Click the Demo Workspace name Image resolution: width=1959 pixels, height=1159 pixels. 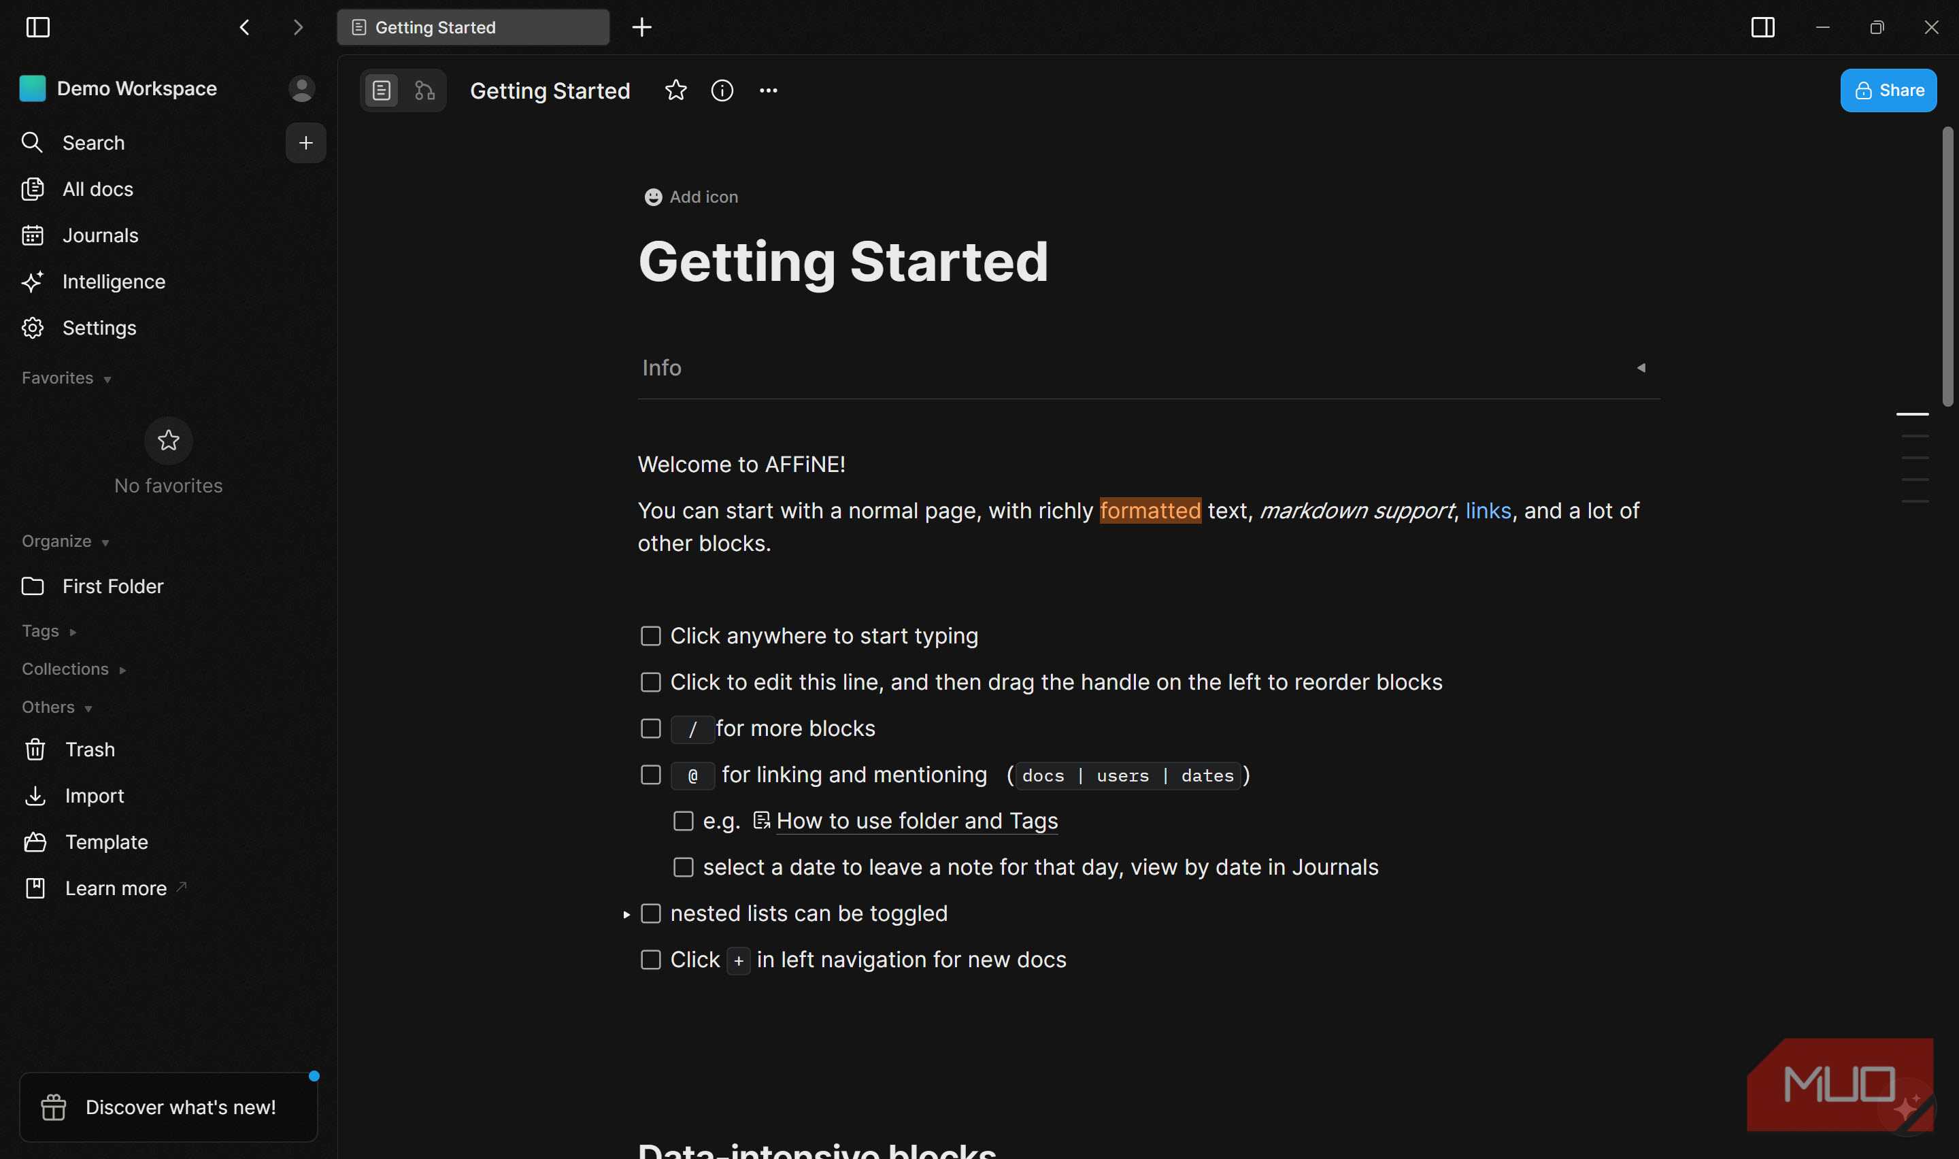click(x=137, y=88)
